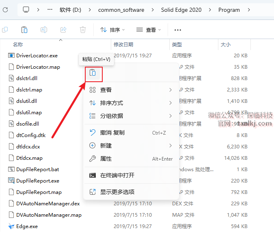
Task: Open the 查看 (View) dropdown in toolbar
Action: (x=149, y=30)
